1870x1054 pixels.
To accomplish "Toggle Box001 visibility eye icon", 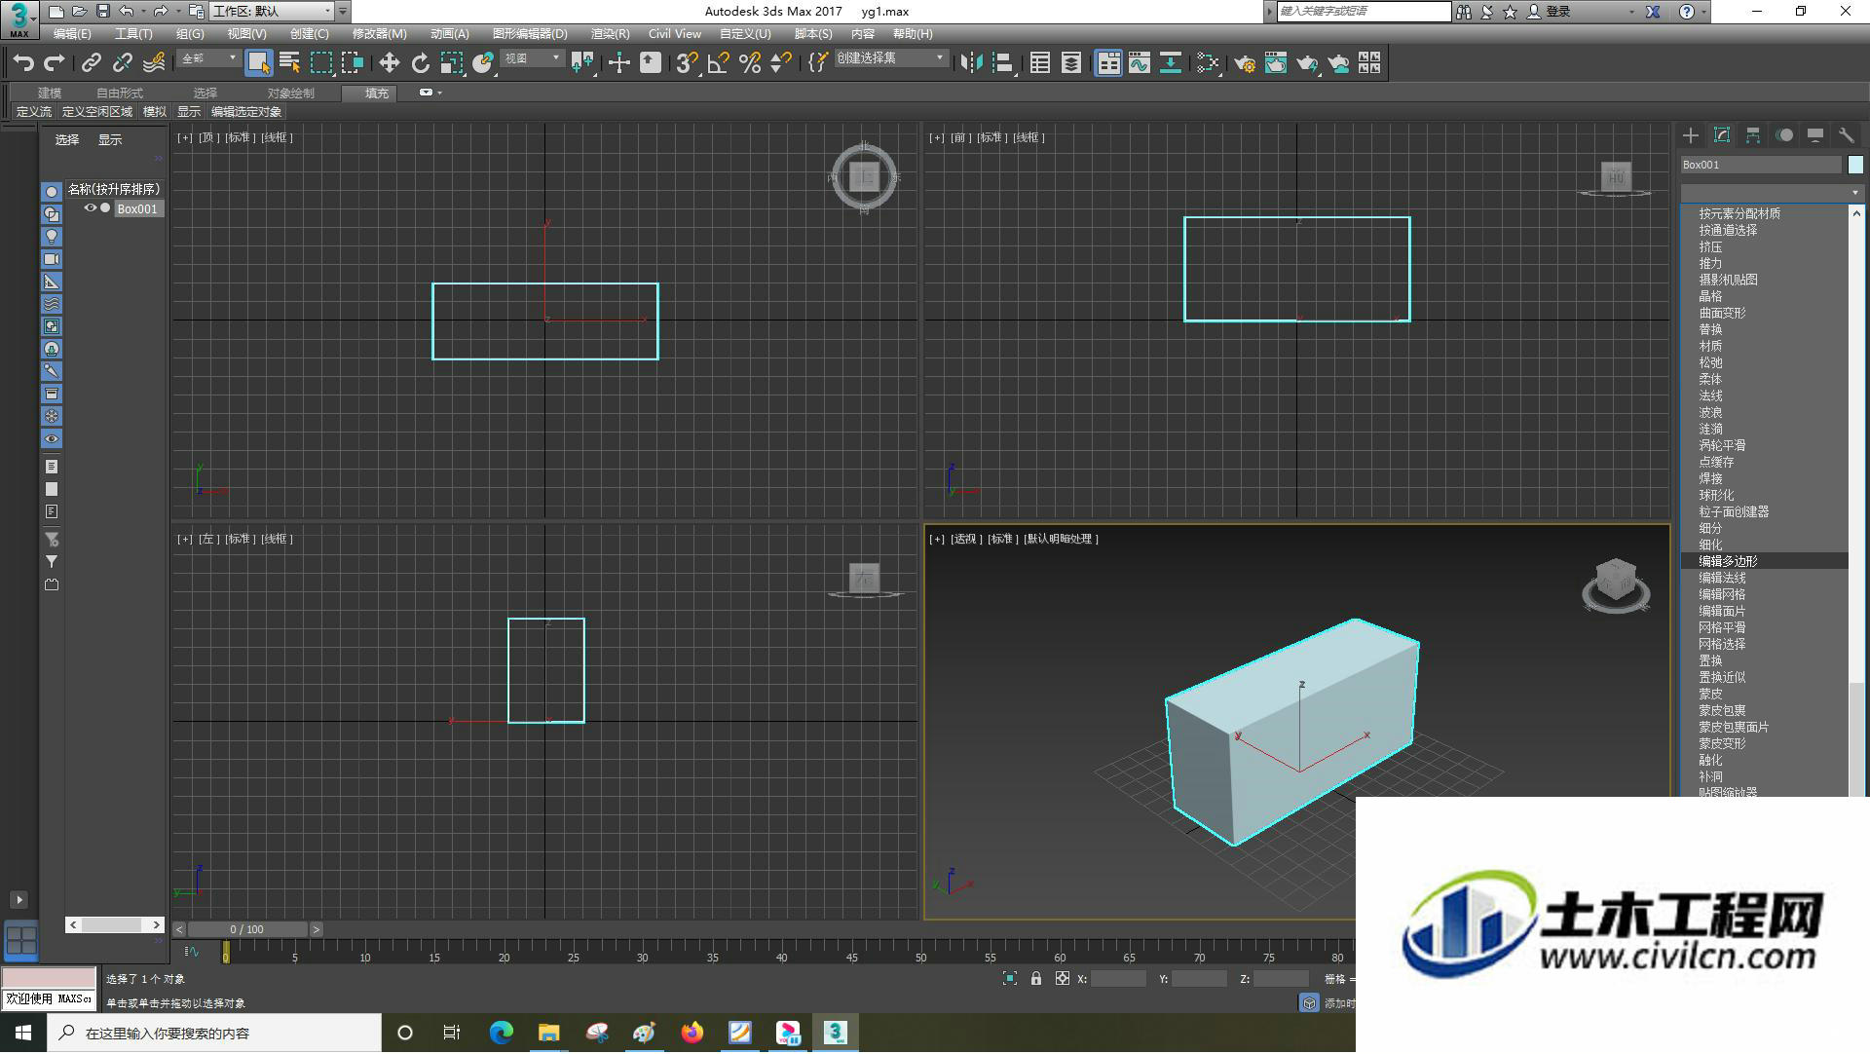I will coord(91,208).
